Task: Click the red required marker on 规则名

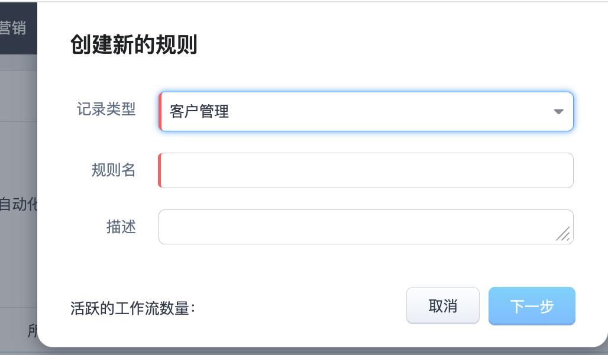Action: point(160,170)
